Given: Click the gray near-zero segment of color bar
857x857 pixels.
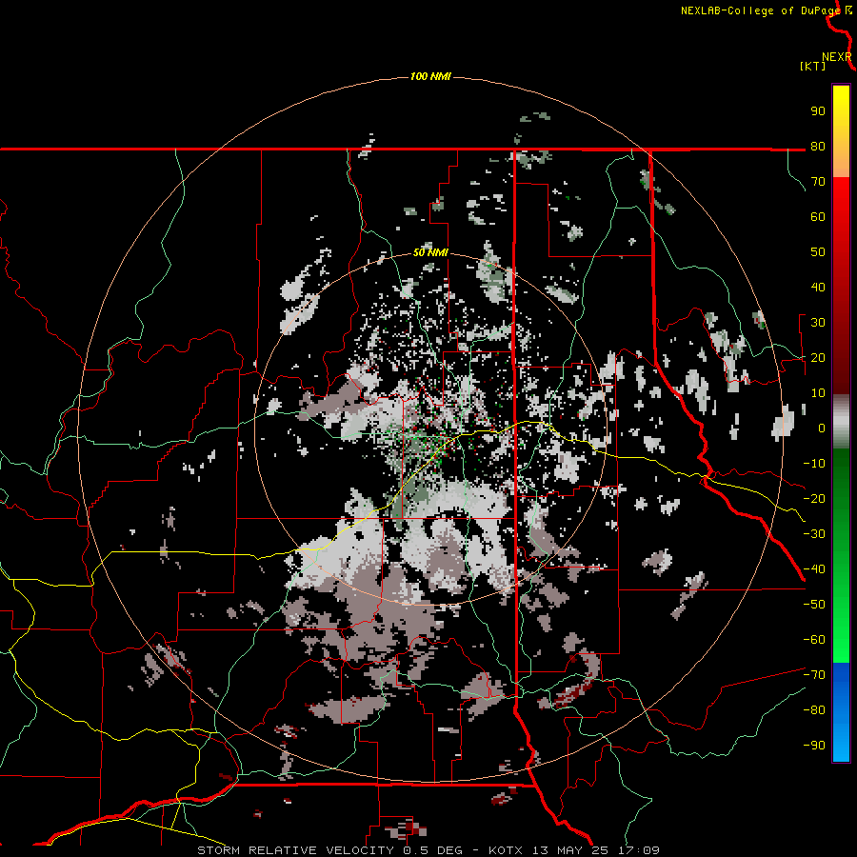Looking at the screenshot, I should 841,422.
